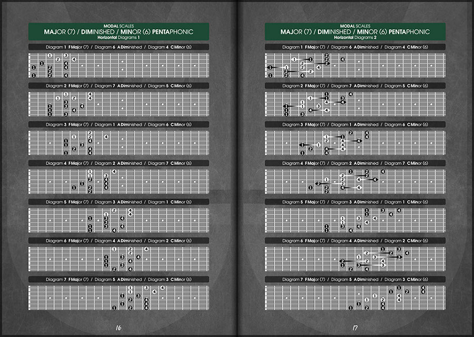Click "Diagram 2 C Minor (6)" label on page 17
474x337 pixels.
[406, 241]
